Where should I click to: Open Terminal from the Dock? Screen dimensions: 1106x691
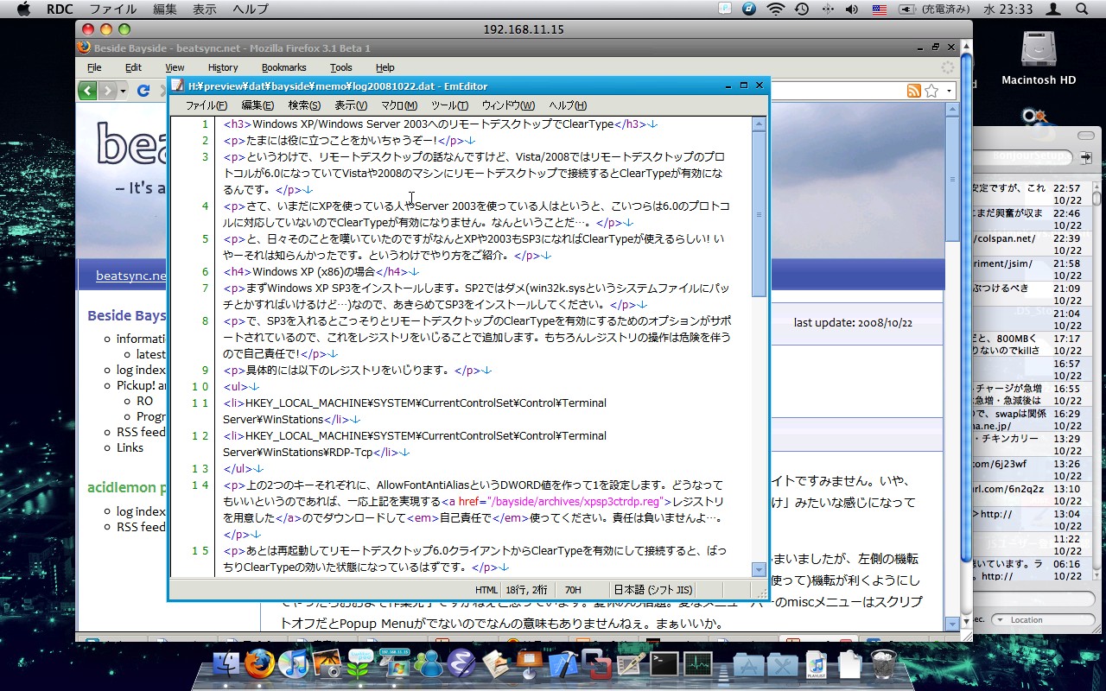pos(664,663)
